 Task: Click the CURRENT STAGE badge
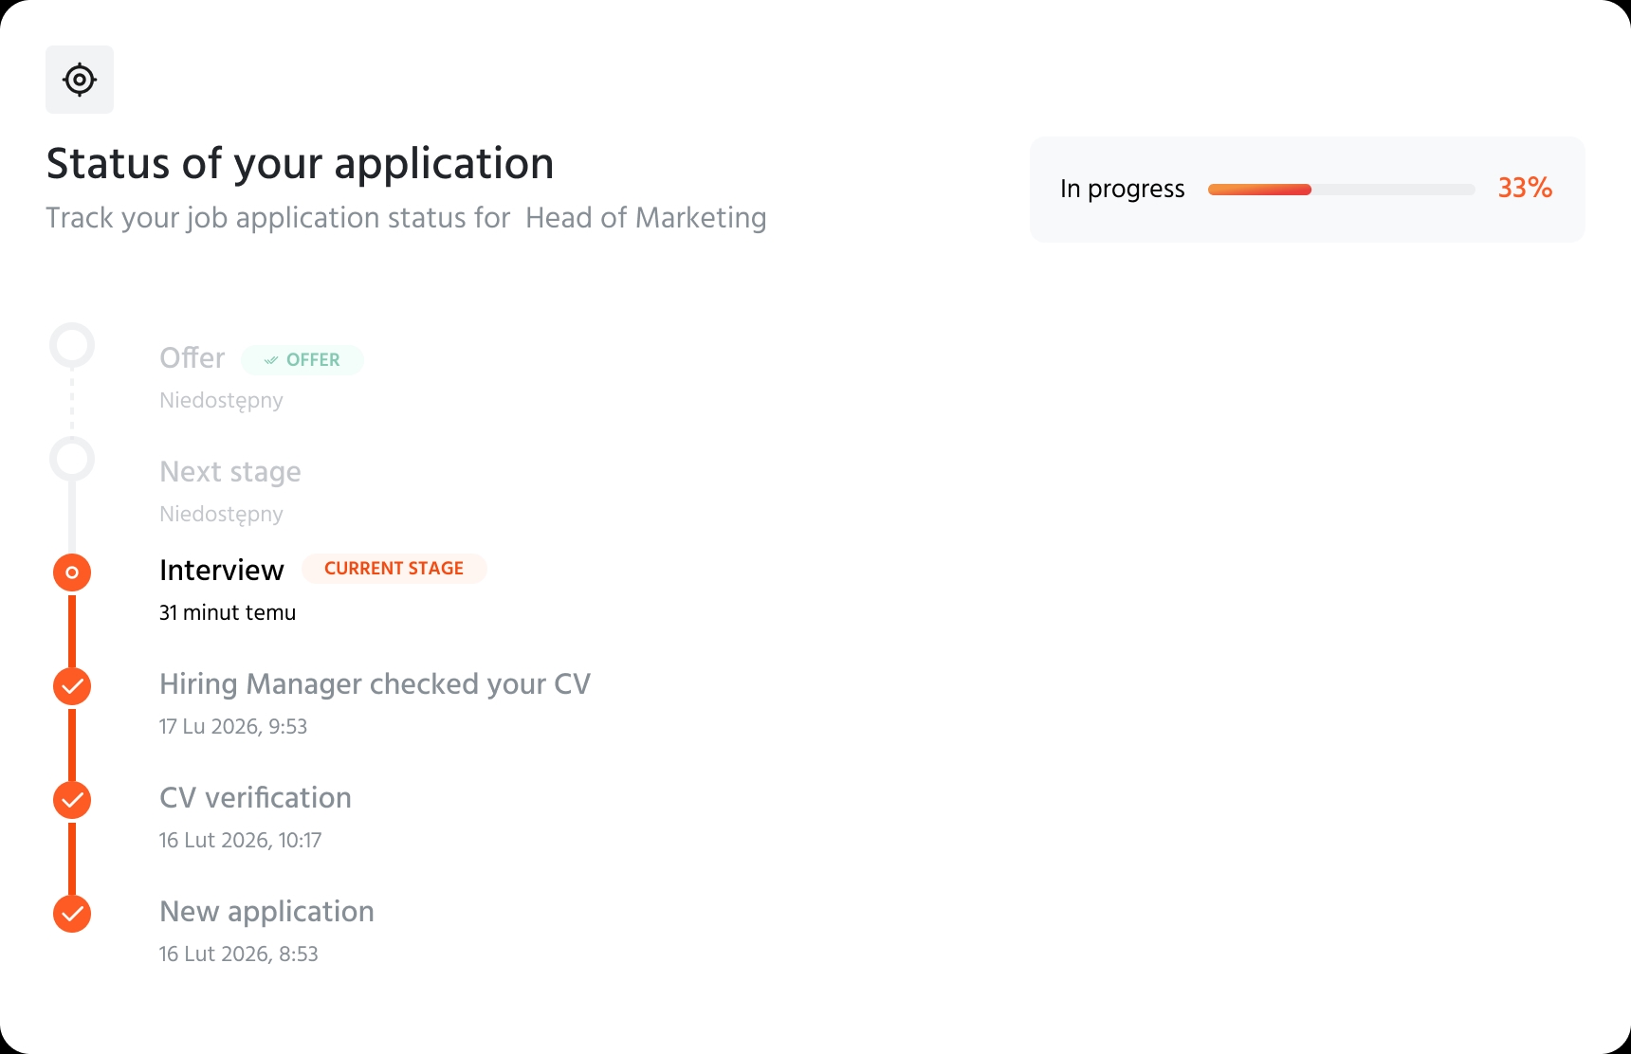pyautogui.click(x=394, y=569)
